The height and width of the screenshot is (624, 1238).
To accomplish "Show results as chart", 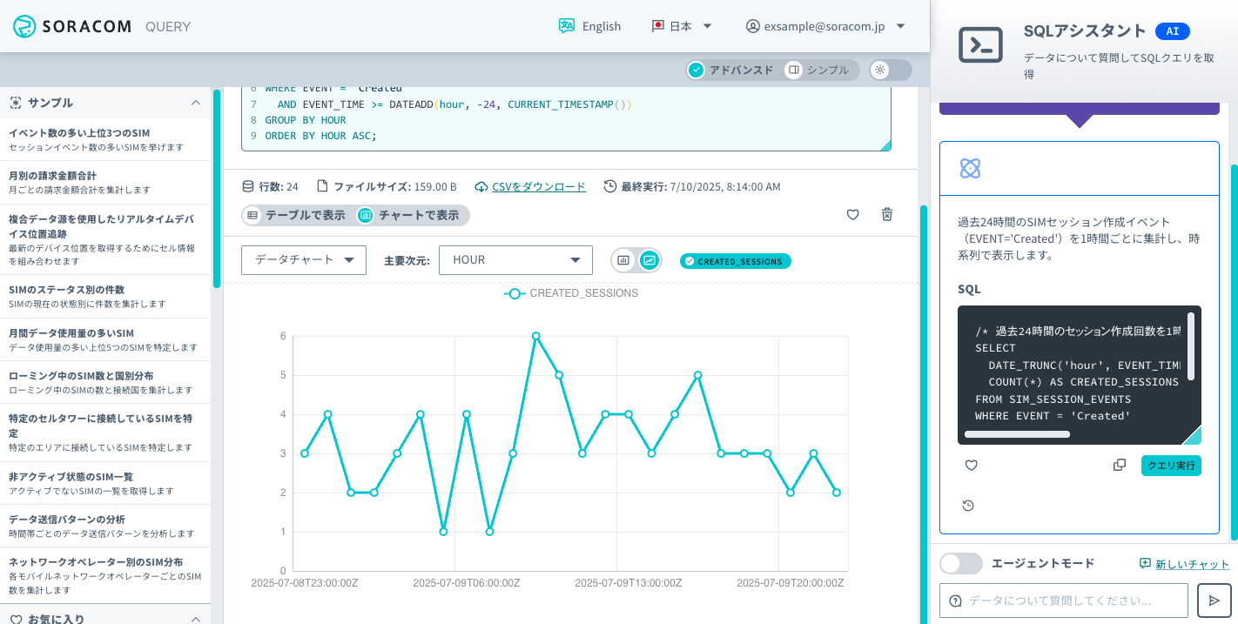I will [x=408, y=215].
